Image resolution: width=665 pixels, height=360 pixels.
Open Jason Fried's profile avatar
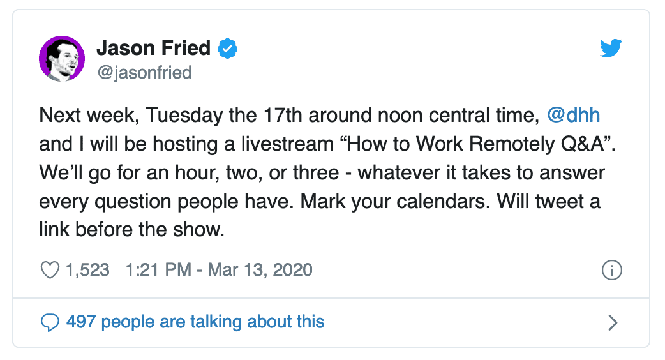(62, 59)
